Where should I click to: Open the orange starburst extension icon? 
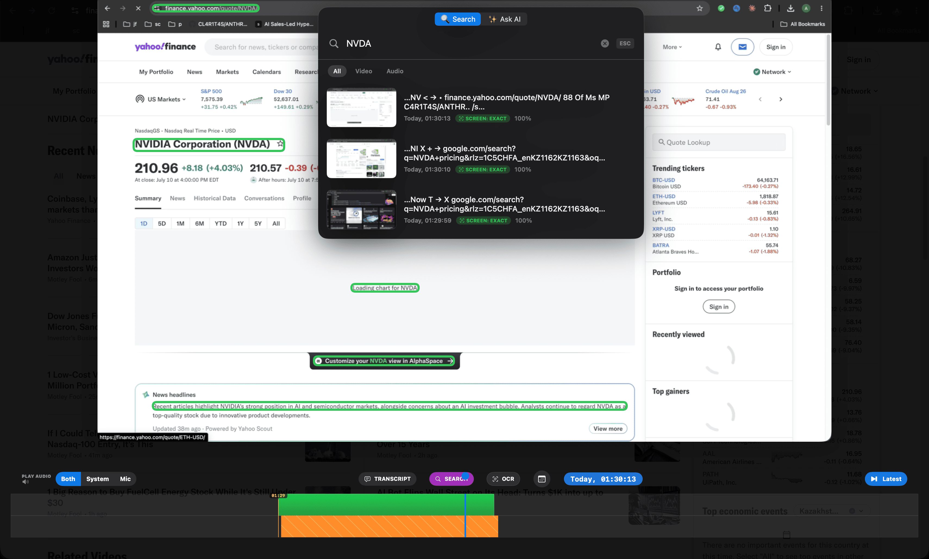tap(752, 8)
